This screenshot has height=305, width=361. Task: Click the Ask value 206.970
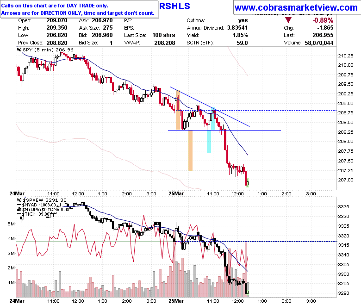point(102,20)
